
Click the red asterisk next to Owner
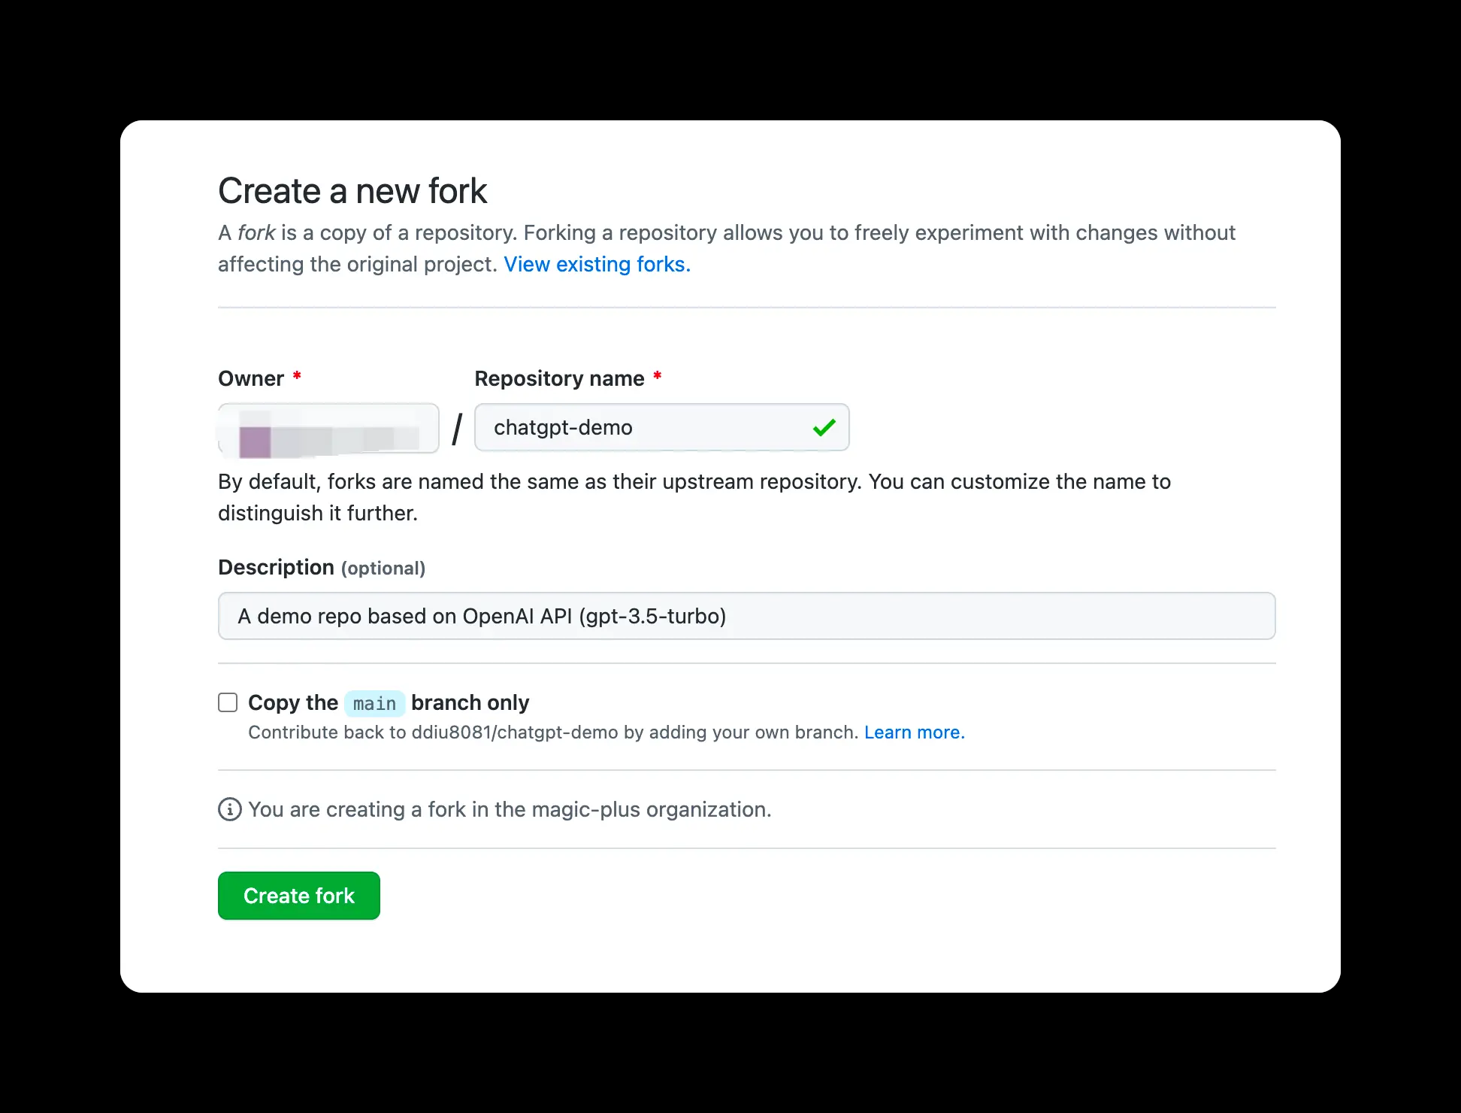pos(297,375)
